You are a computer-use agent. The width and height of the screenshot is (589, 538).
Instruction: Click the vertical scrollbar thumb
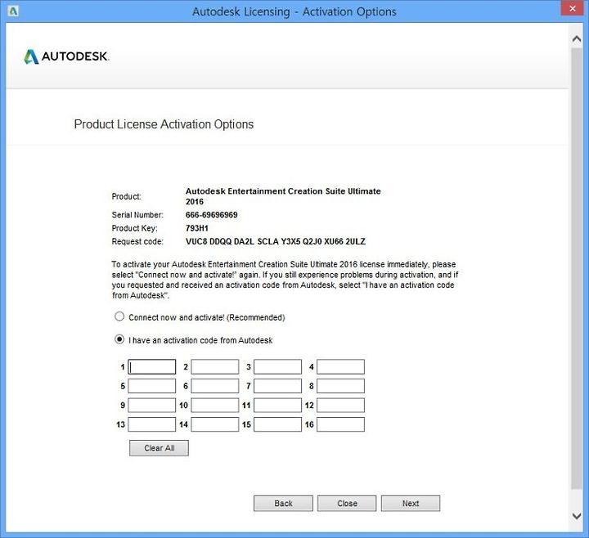[577, 268]
